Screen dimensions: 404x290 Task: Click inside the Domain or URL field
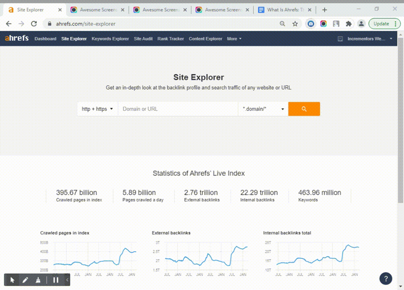click(177, 109)
